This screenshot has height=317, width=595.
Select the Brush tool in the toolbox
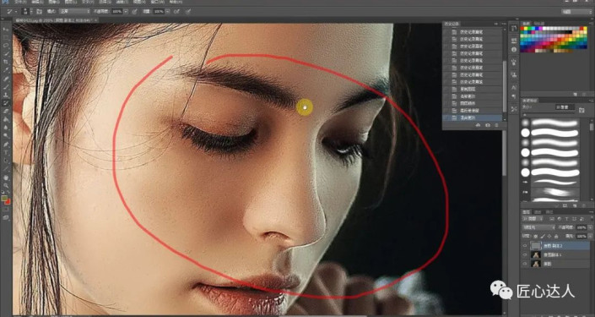pos(6,86)
